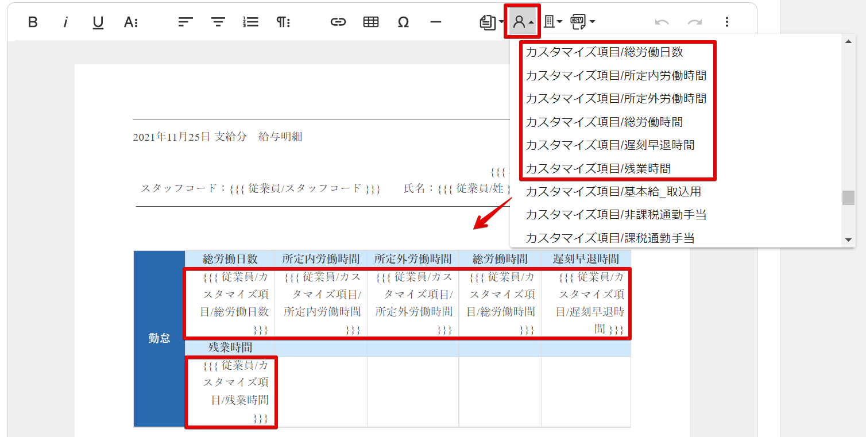Select カスタマイズ項目/非課税通勤手当 item
Image resolution: width=866 pixels, height=437 pixels.
click(616, 215)
